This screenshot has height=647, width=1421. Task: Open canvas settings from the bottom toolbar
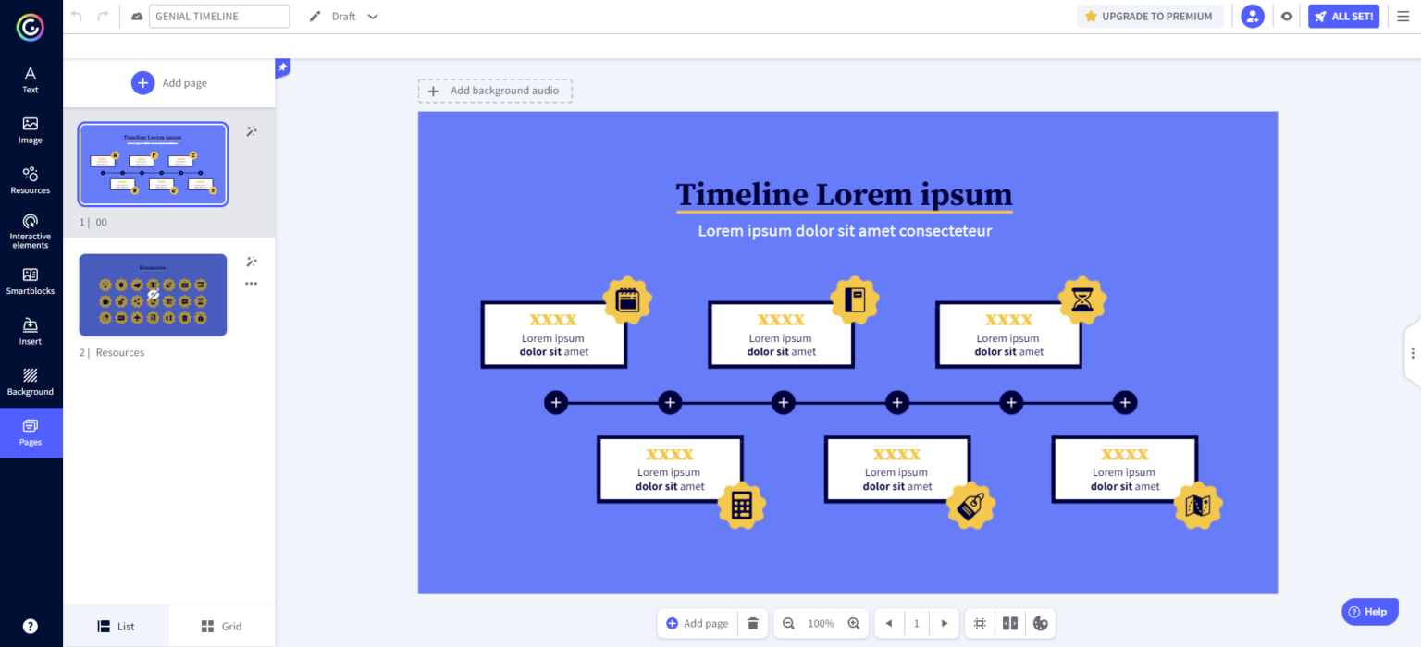(x=980, y=623)
